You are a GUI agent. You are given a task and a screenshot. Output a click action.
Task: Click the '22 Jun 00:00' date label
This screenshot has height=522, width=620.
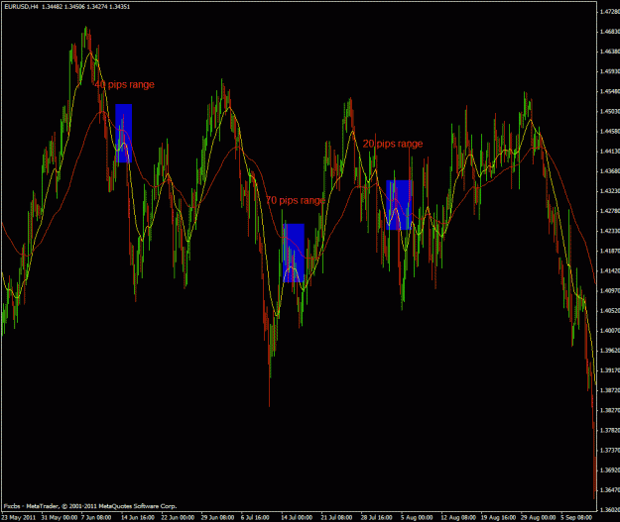point(178,517)
